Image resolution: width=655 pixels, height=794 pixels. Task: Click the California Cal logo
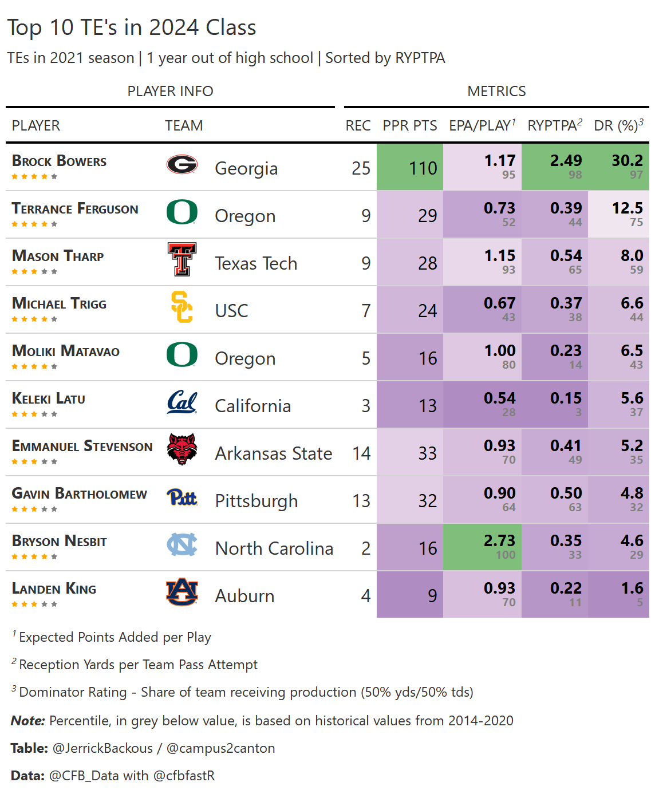[x=182, y=402]
